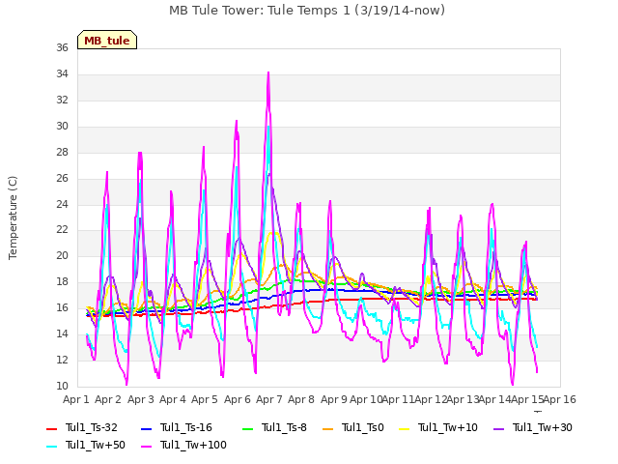Click the Apr 8 x-axis tick label
Screen dimensions: 618x464
301,399
